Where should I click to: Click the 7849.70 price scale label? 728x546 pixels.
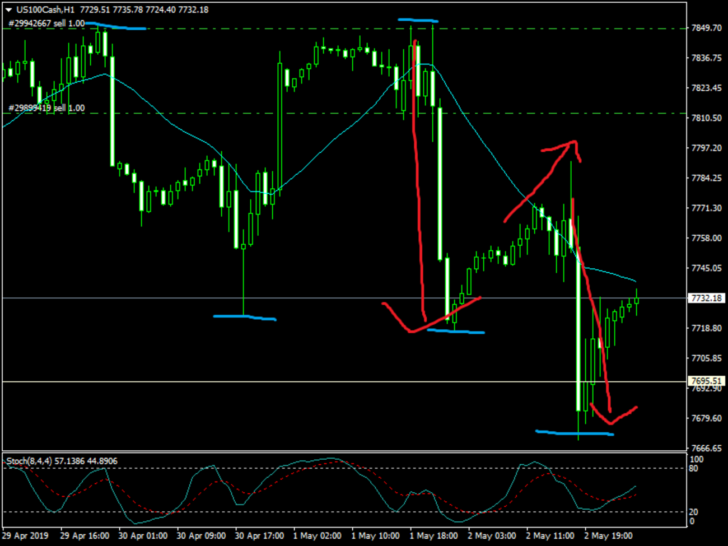pos(706,28)
